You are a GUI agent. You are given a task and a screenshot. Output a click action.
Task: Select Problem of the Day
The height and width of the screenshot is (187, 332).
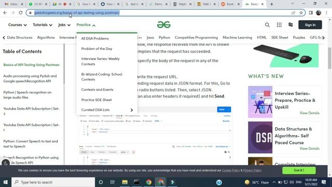tap(96, 48)
